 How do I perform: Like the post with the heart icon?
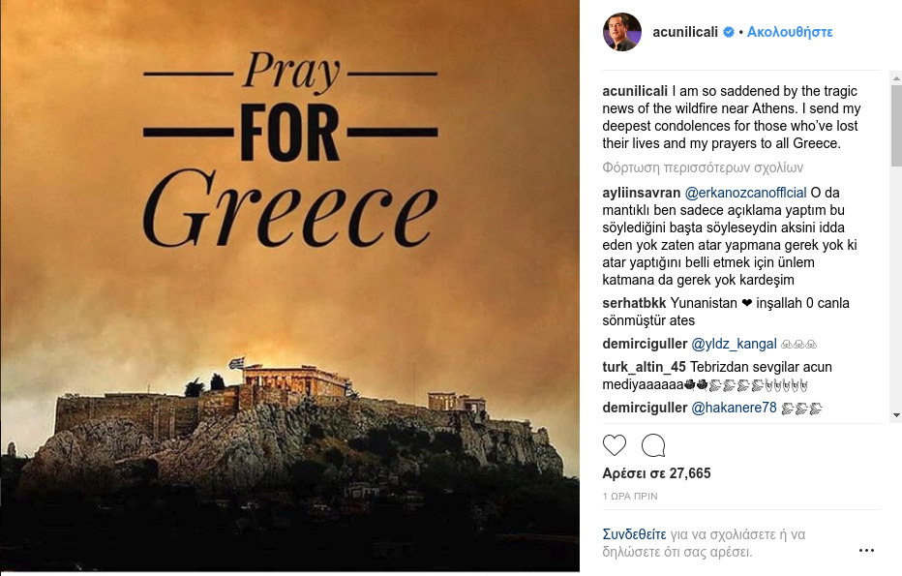pyautogui.click(x=615, y=445)
